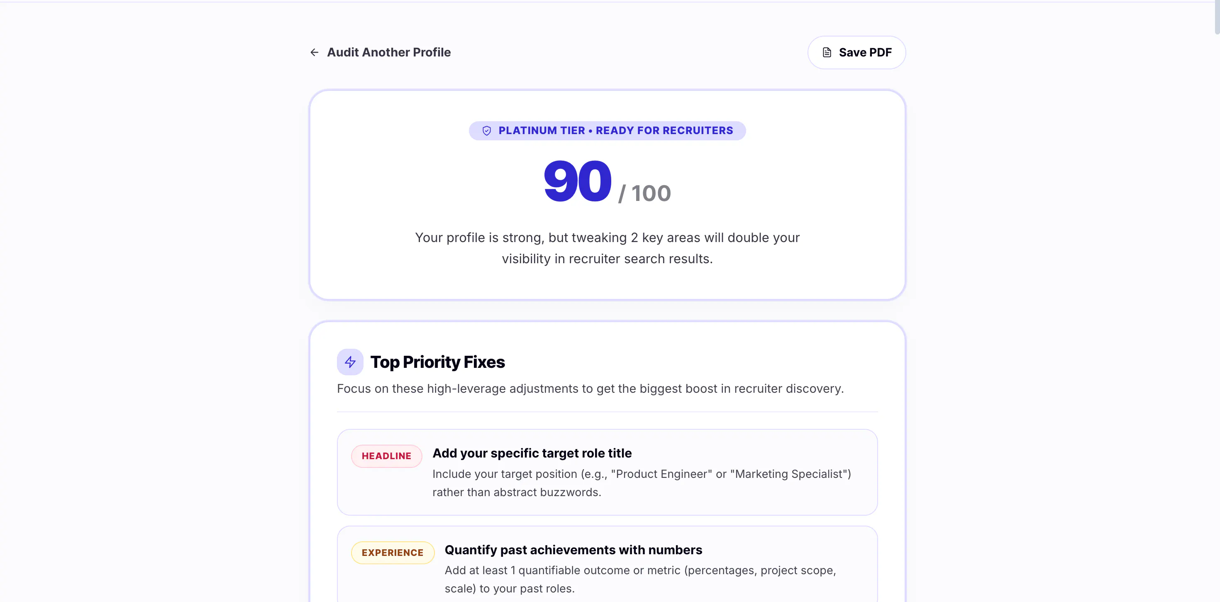
Task: Click the headline fix description text
Action: (642, 483)
